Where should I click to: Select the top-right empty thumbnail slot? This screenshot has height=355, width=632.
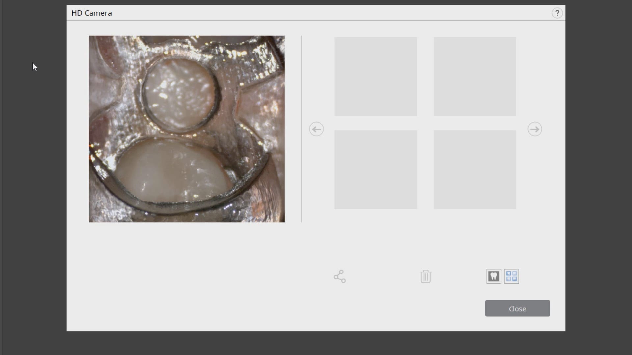coord(475,77)
